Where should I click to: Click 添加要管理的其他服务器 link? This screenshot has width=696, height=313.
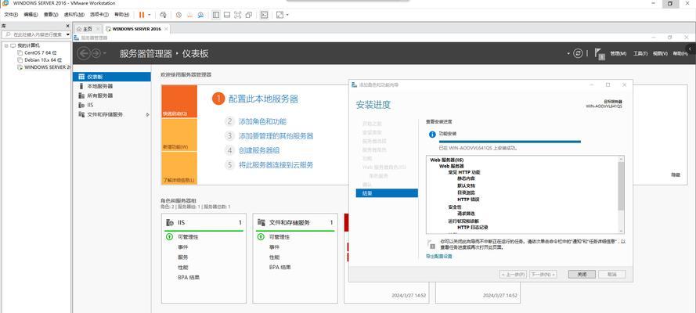click(x=276, y=135)
